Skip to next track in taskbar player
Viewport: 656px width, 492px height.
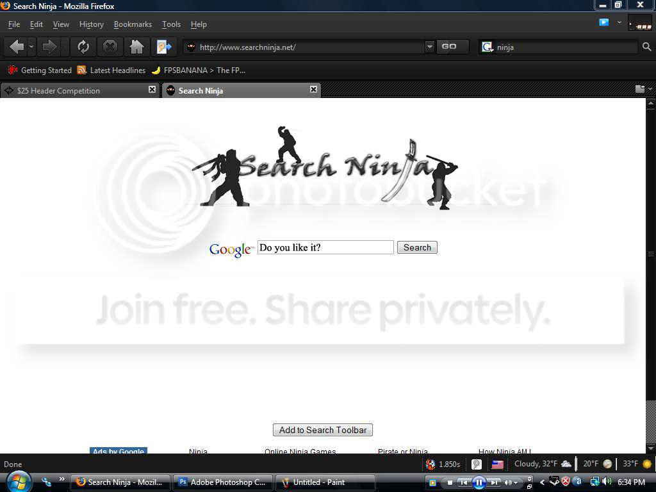(495, 483)
